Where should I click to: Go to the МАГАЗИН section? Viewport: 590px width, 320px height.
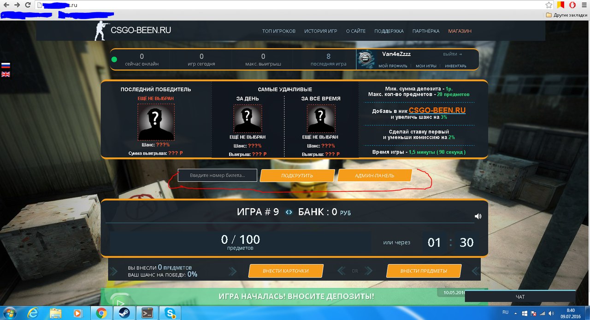click(x=460, y=31)
